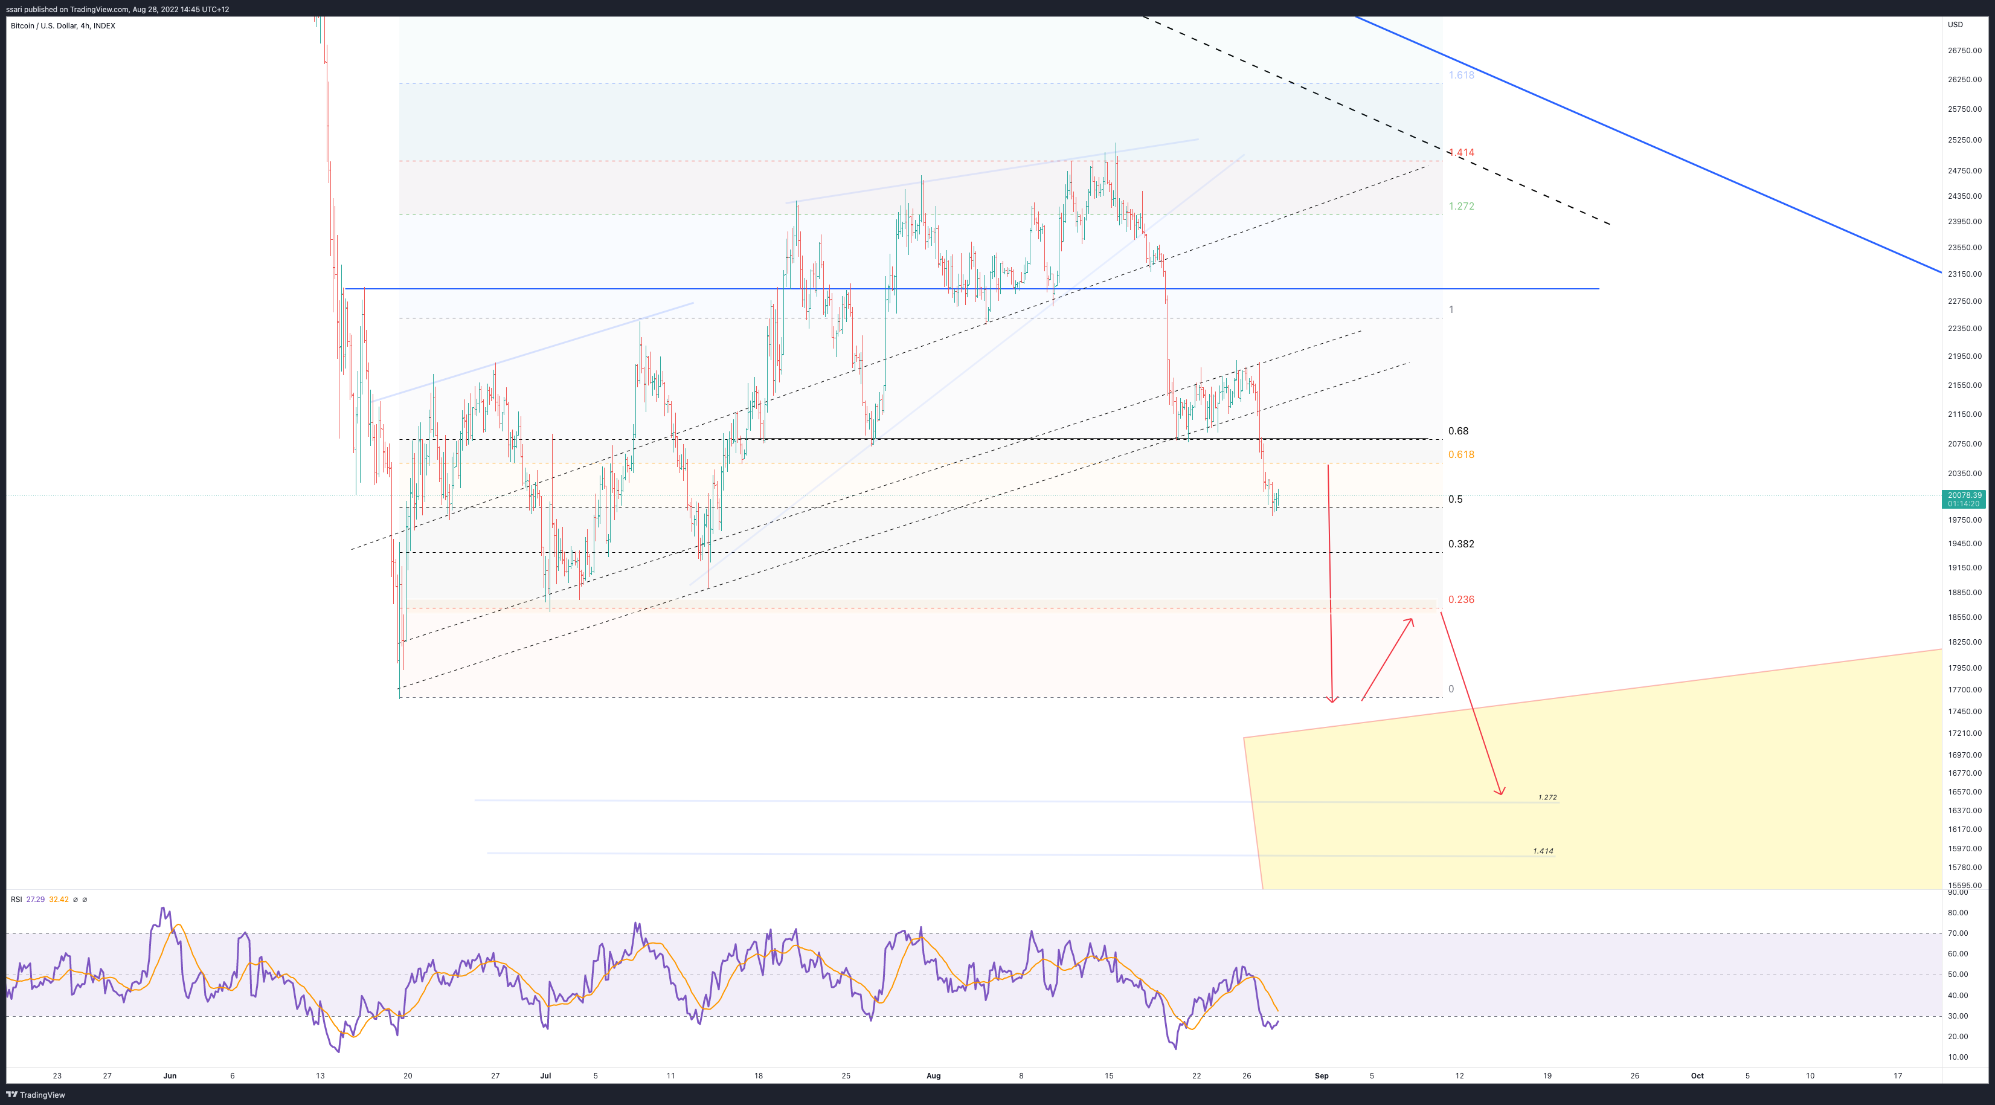
Task: Click the date label 26 after Aug 22
Action: coord(1247,1075)
